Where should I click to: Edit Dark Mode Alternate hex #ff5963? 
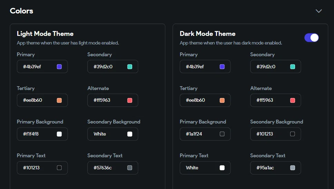276,100
